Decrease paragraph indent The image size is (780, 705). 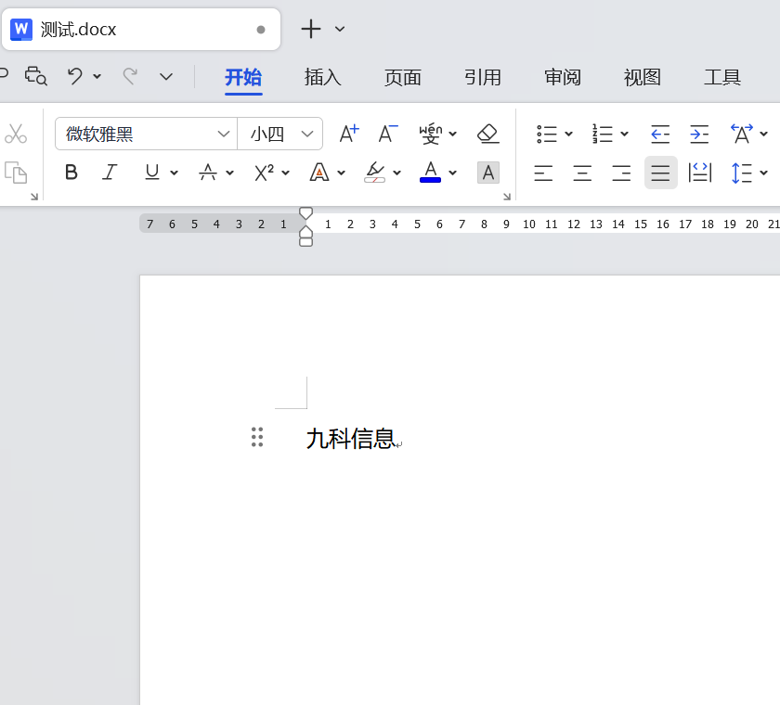point(660,134)
